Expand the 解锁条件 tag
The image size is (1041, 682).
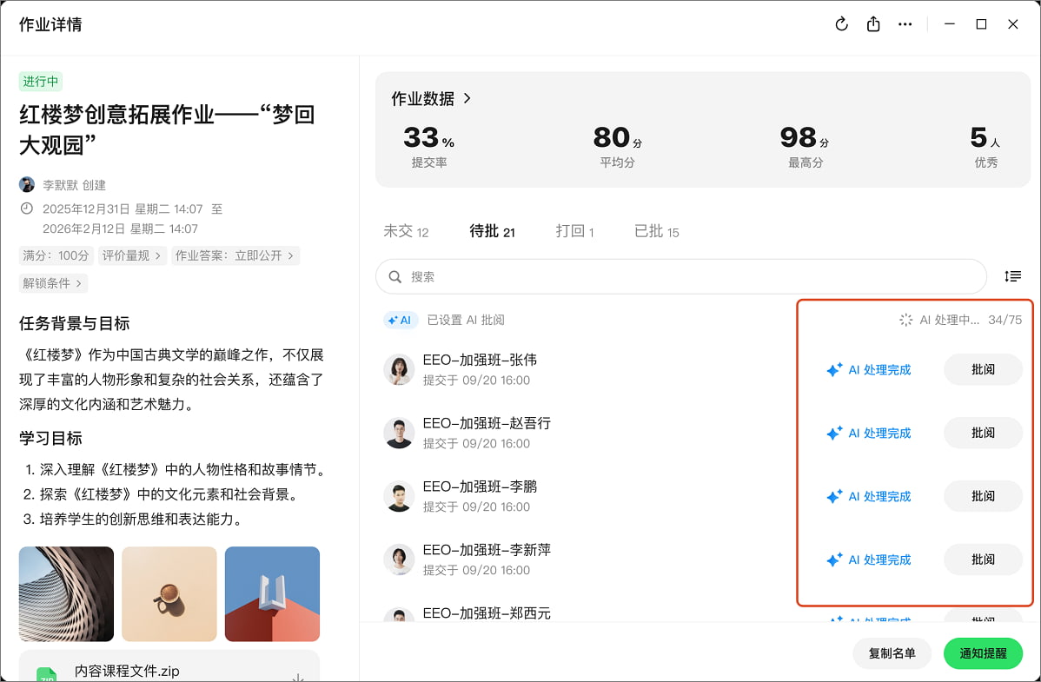click(53, 283)
